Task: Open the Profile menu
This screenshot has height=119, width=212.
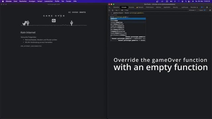Action: point(57,1)
